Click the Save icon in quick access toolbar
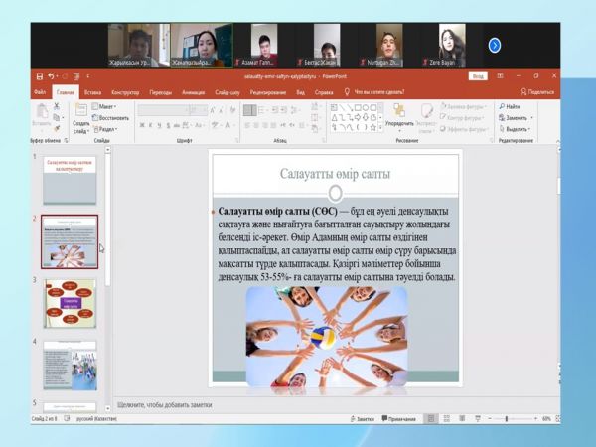The width and height of the screenshot is (596, 447). coord(39,75)
